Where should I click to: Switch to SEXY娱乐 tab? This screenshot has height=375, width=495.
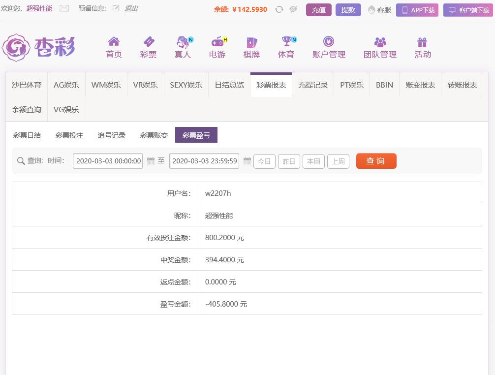coord(186,85)
